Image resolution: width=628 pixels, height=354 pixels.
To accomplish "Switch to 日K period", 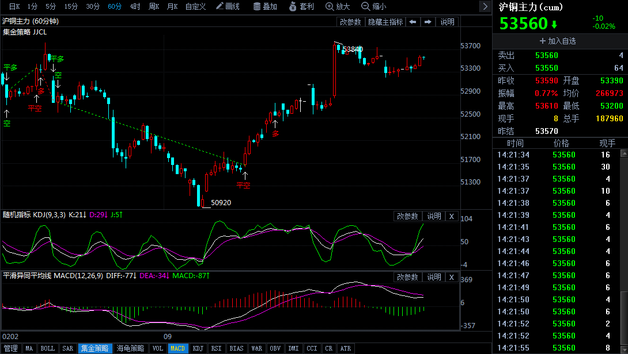I will pos(14,6).
